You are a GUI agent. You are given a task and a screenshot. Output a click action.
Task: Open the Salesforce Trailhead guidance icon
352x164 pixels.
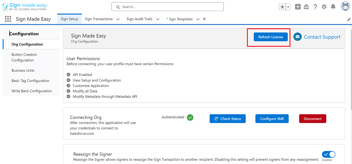point(306,7)
